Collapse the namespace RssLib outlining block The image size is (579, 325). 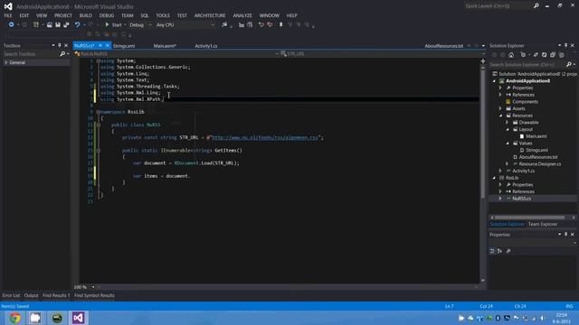coord(99,112)
